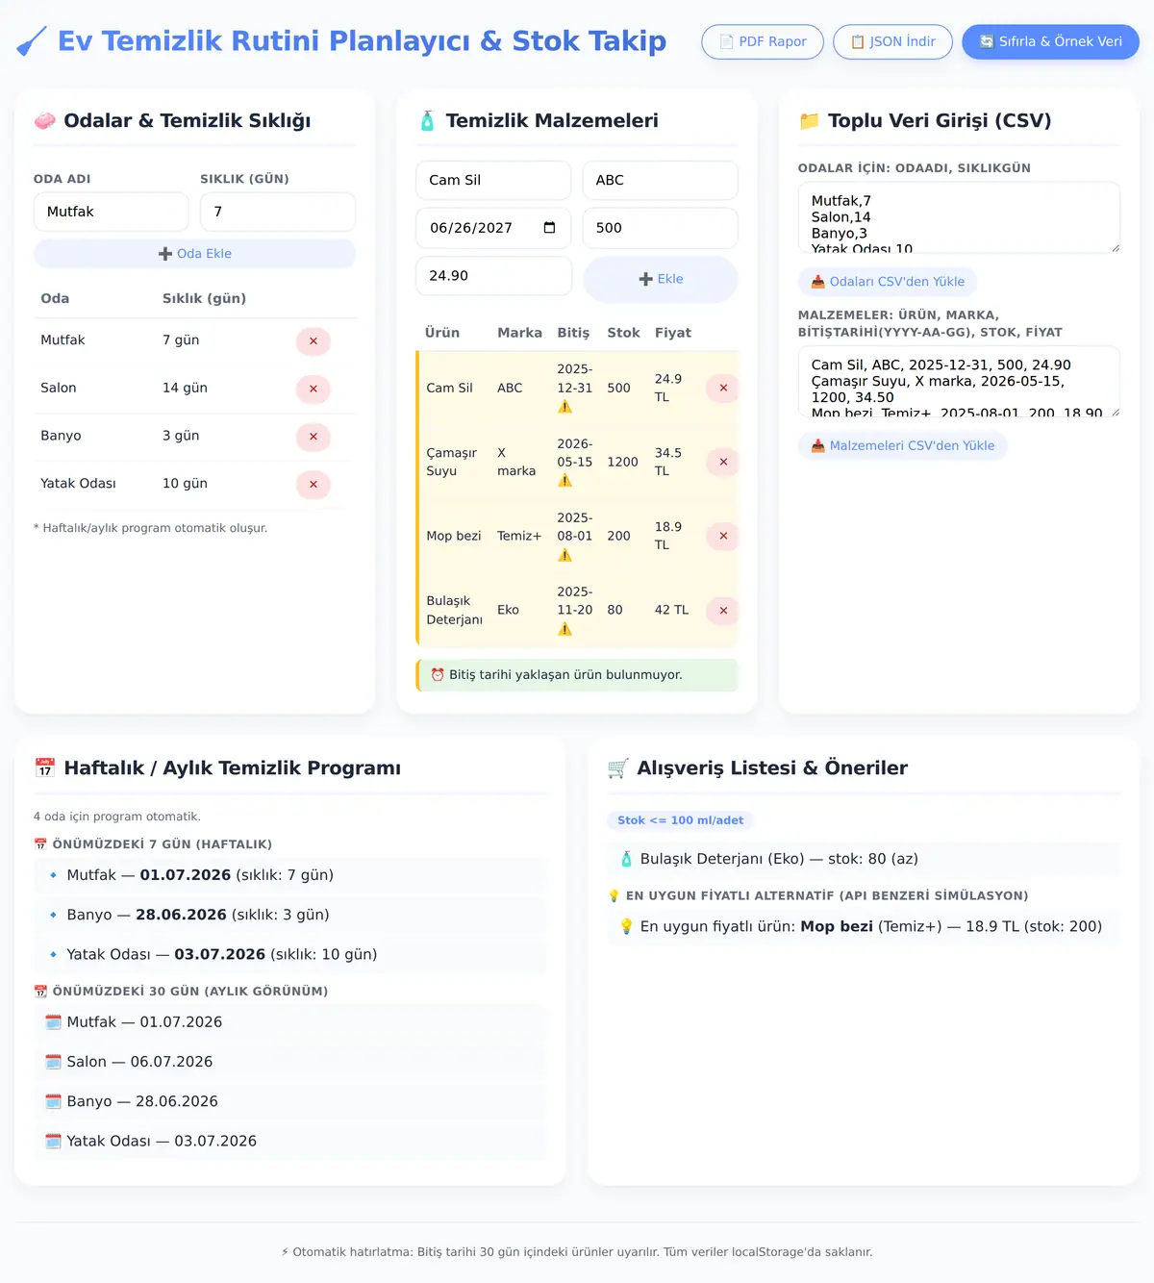Export the PDF Rapor
The height and width of the screenshot is (1283, 1154).
pos(763,42)
